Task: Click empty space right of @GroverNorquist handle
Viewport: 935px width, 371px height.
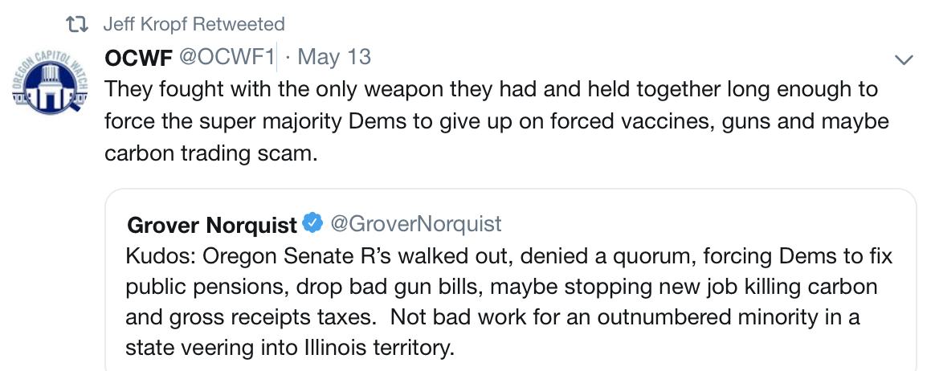Action: [x=683, y=224]
